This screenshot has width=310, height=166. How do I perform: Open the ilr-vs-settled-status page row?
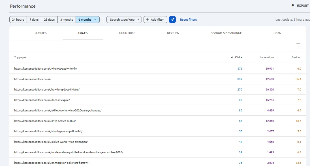pyautogui.click(x=158, y=121)
